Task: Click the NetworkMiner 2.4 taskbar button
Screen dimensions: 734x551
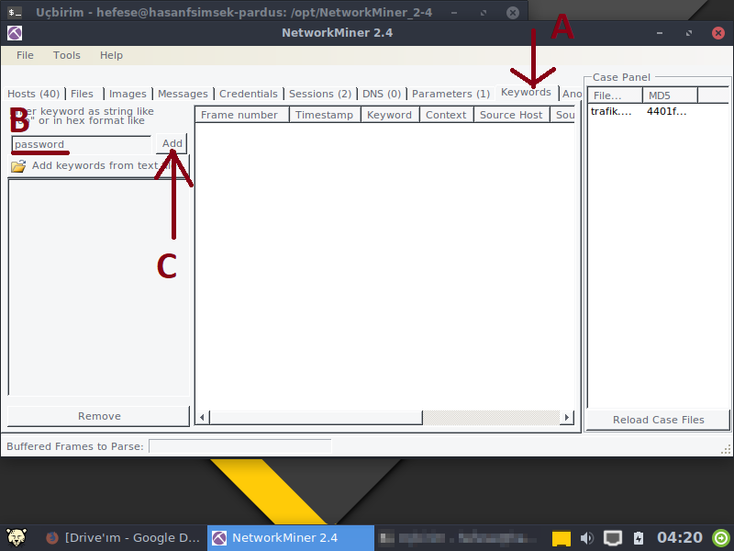Action: click(291, 538)
